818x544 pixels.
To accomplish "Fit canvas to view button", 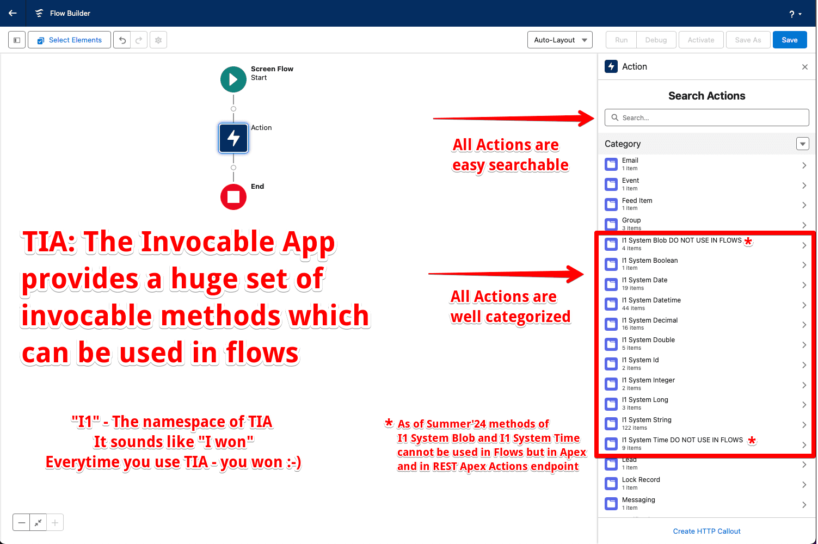I will click(38, 523).
